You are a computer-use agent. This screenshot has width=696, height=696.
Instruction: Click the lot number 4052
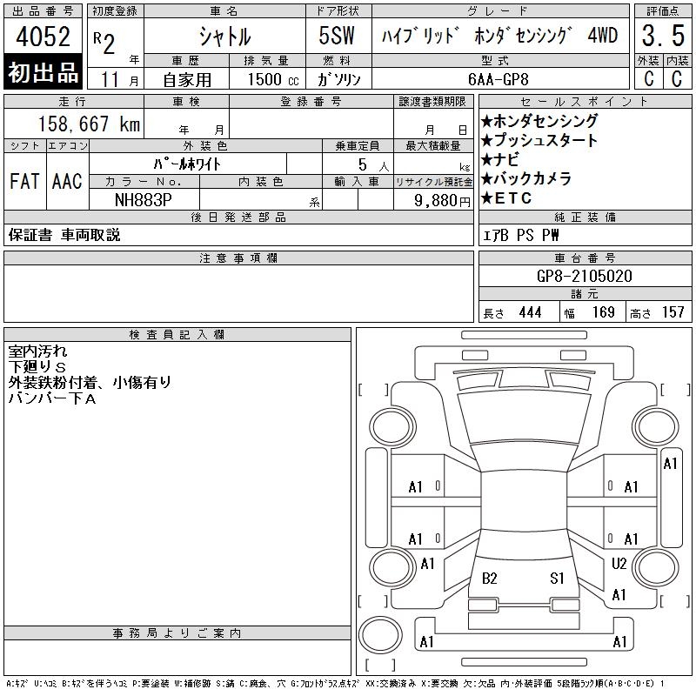tap(43, 37)
